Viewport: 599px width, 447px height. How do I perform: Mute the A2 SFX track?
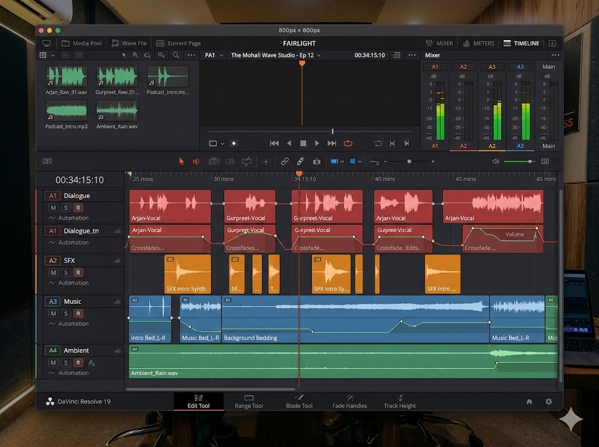click(53, 272)
